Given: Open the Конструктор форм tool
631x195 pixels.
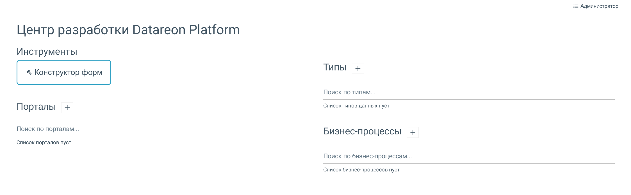Looking at the screenshot, I should coord(64,72).
